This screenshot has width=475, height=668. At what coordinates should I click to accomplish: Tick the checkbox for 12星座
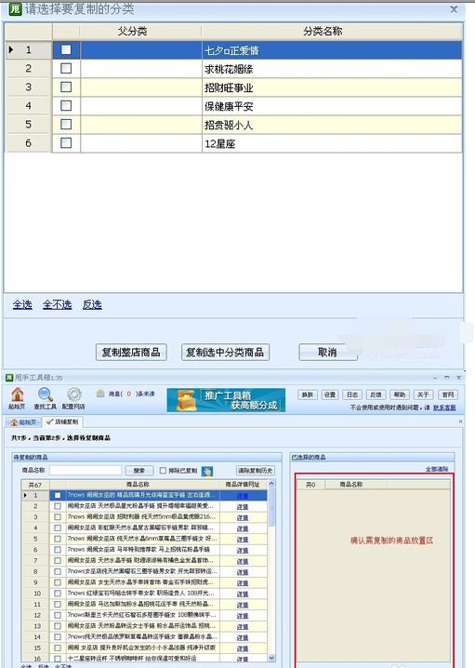click(x=66, y=142)
